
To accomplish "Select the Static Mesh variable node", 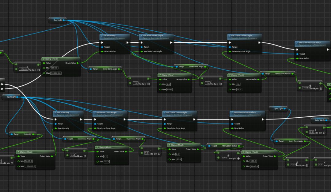I will (x=320, y=120).
